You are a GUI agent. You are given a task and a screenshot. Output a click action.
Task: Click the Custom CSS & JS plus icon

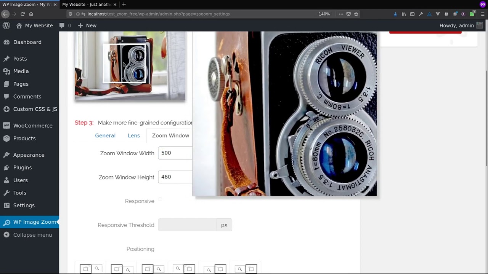[x=6, y=109]
